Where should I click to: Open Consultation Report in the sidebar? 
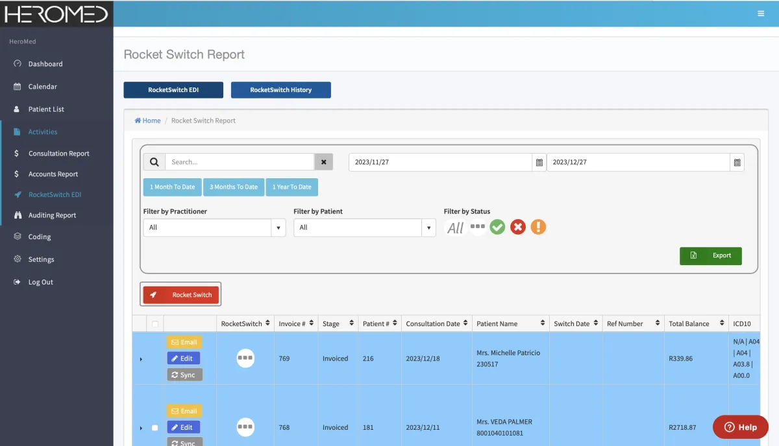click(59, 154)
